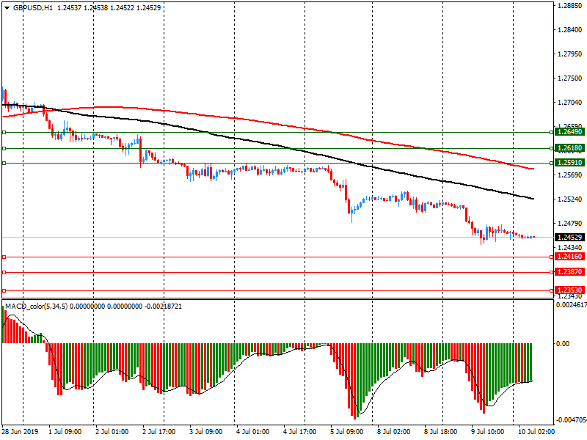Image resolution: width=587 pixels, height=440 pixels.
Task: Click the 2 Jul 17:00 time label
Action: 159,431
